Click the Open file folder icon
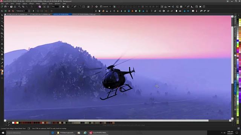This screenshot has width=241, height=135. coord(6,7)
